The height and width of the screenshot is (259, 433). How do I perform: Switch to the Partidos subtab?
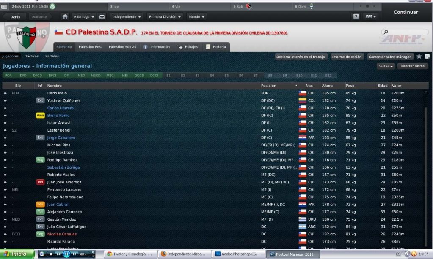52,56
